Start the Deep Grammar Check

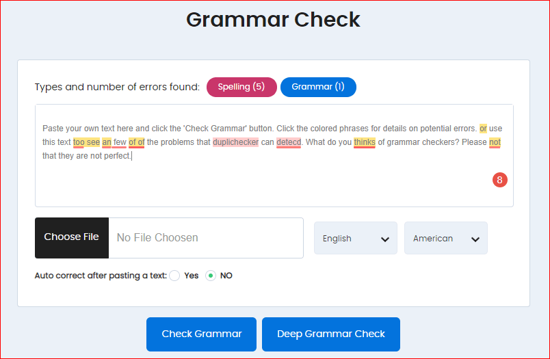tap(330, 334)
